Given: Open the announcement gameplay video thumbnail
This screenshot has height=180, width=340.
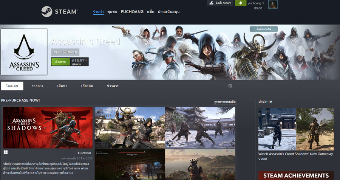Looking at the screenshot, I should pyautogui.click(x=296, y=129).
